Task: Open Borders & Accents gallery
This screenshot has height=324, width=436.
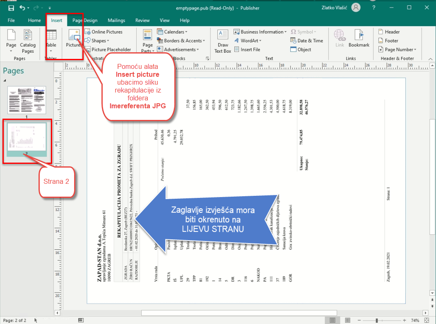Action: coord(181,41)
